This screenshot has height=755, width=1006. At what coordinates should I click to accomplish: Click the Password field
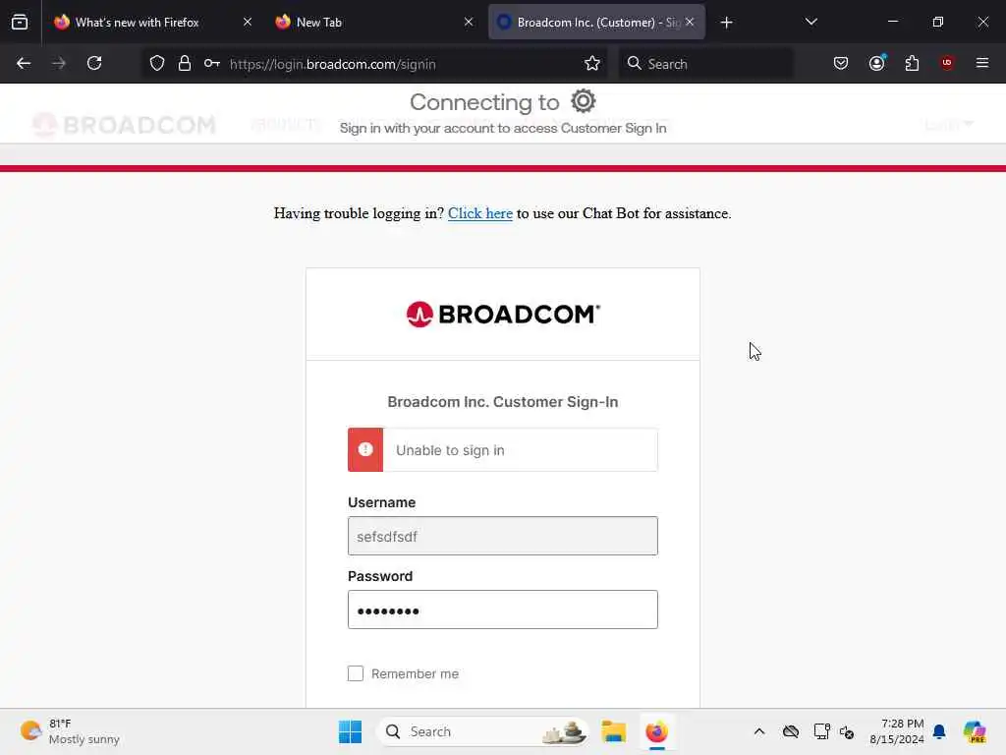point(503,610)
